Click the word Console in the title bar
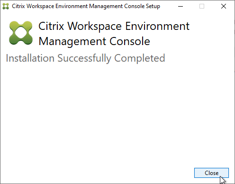 [135, 6]
